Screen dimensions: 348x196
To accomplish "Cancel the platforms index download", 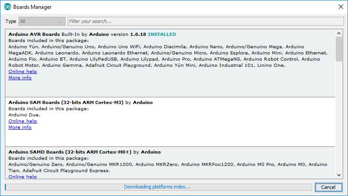I will tap(329, 187).
